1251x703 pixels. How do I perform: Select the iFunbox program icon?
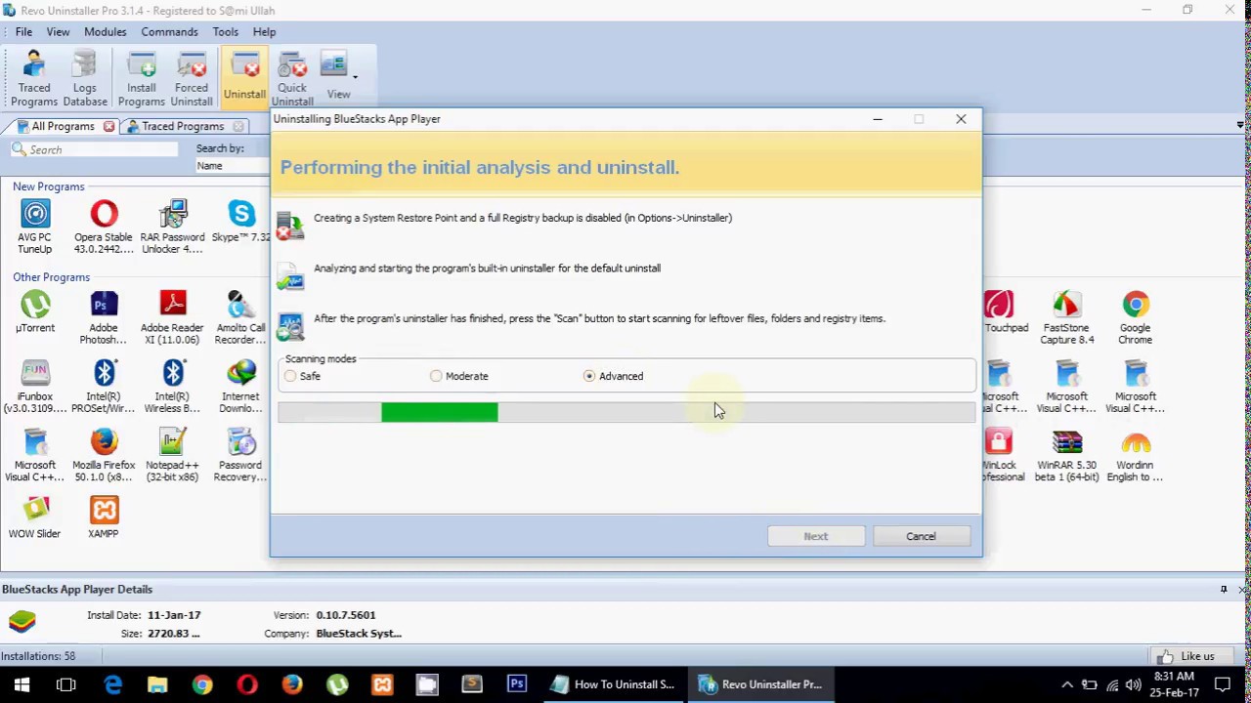coord(34,386)
